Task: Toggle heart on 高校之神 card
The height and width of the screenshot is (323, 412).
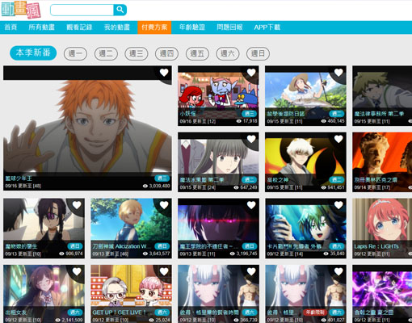Action: tap(338, 139)
